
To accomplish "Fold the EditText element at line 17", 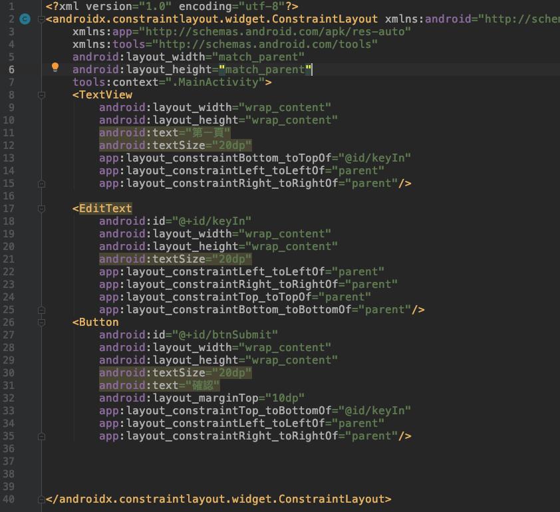I will tap(41, 209).
